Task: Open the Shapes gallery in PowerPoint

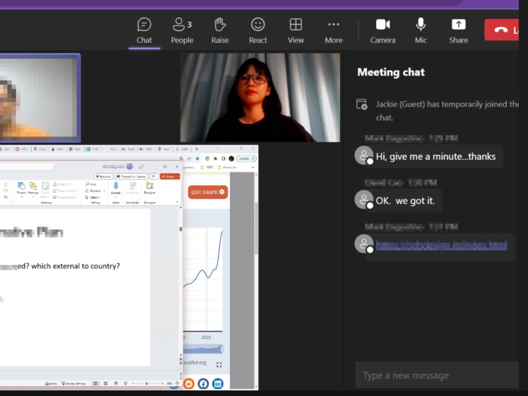Action: 22,189
